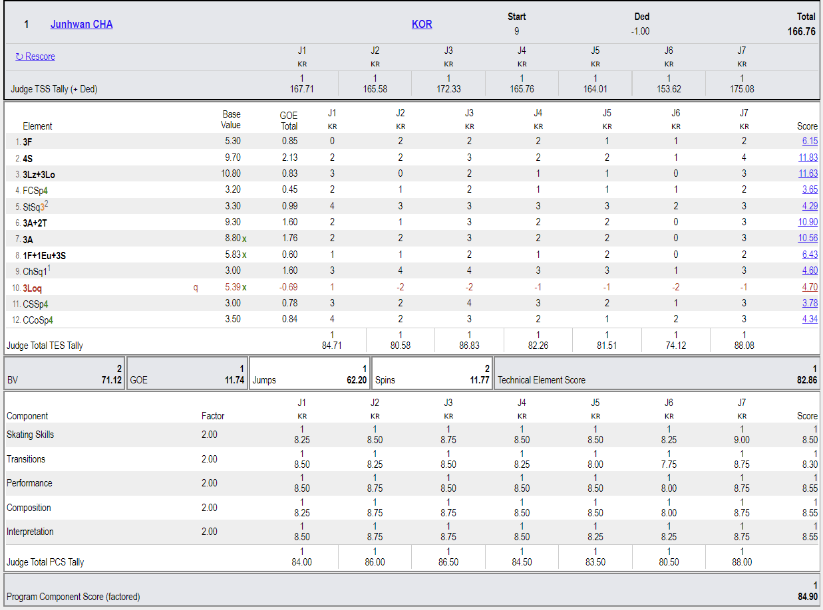Click the CSSp4 score 3.78
The height and width of the screenshot is (610, 823).
coord(810,303)
